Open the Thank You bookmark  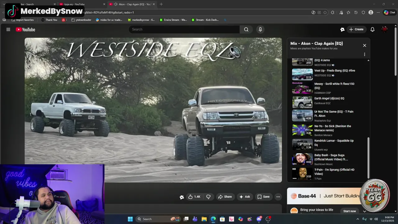click(x=49, y=20)
